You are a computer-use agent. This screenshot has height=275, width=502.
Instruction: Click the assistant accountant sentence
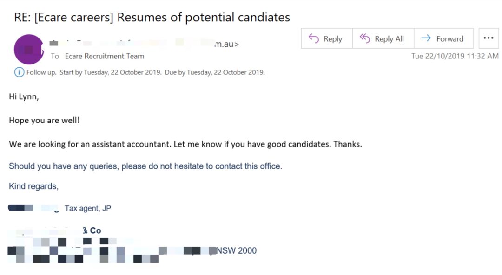tap(185, 144)
